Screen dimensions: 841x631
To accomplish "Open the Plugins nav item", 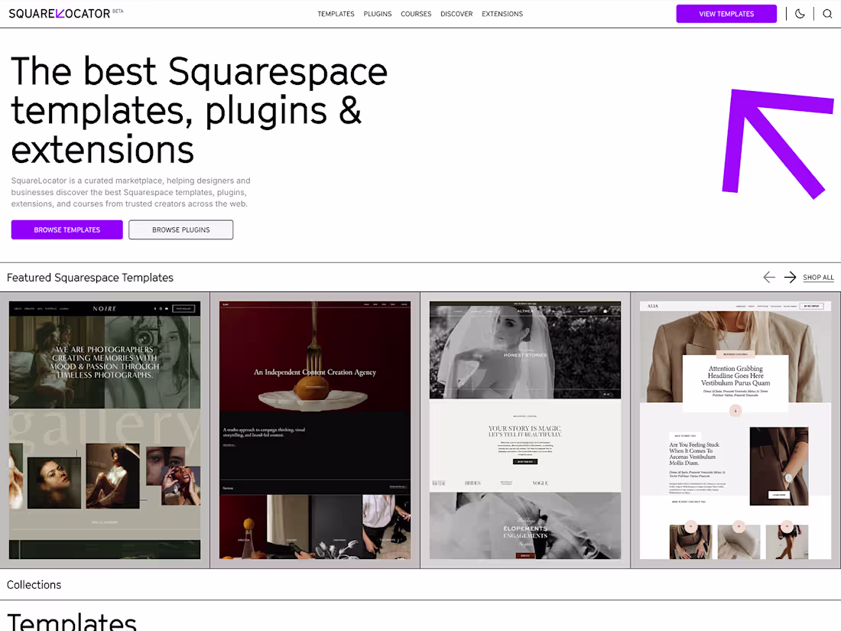I will click(378, 14).
